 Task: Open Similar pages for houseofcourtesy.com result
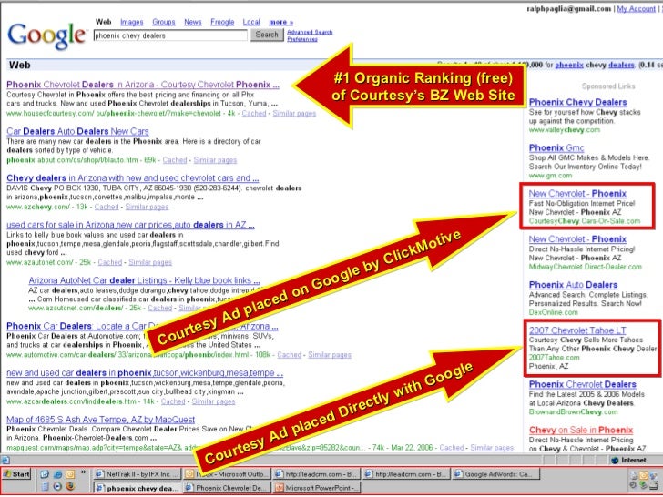tap(294, 113)
